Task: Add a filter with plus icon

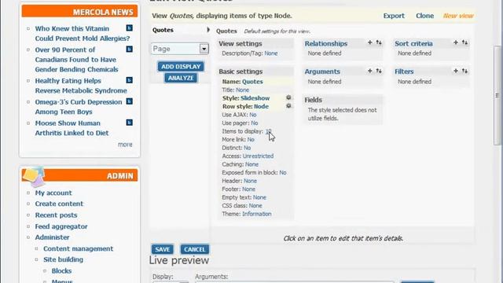Action: pyautogui.click(x=456, y=71)
